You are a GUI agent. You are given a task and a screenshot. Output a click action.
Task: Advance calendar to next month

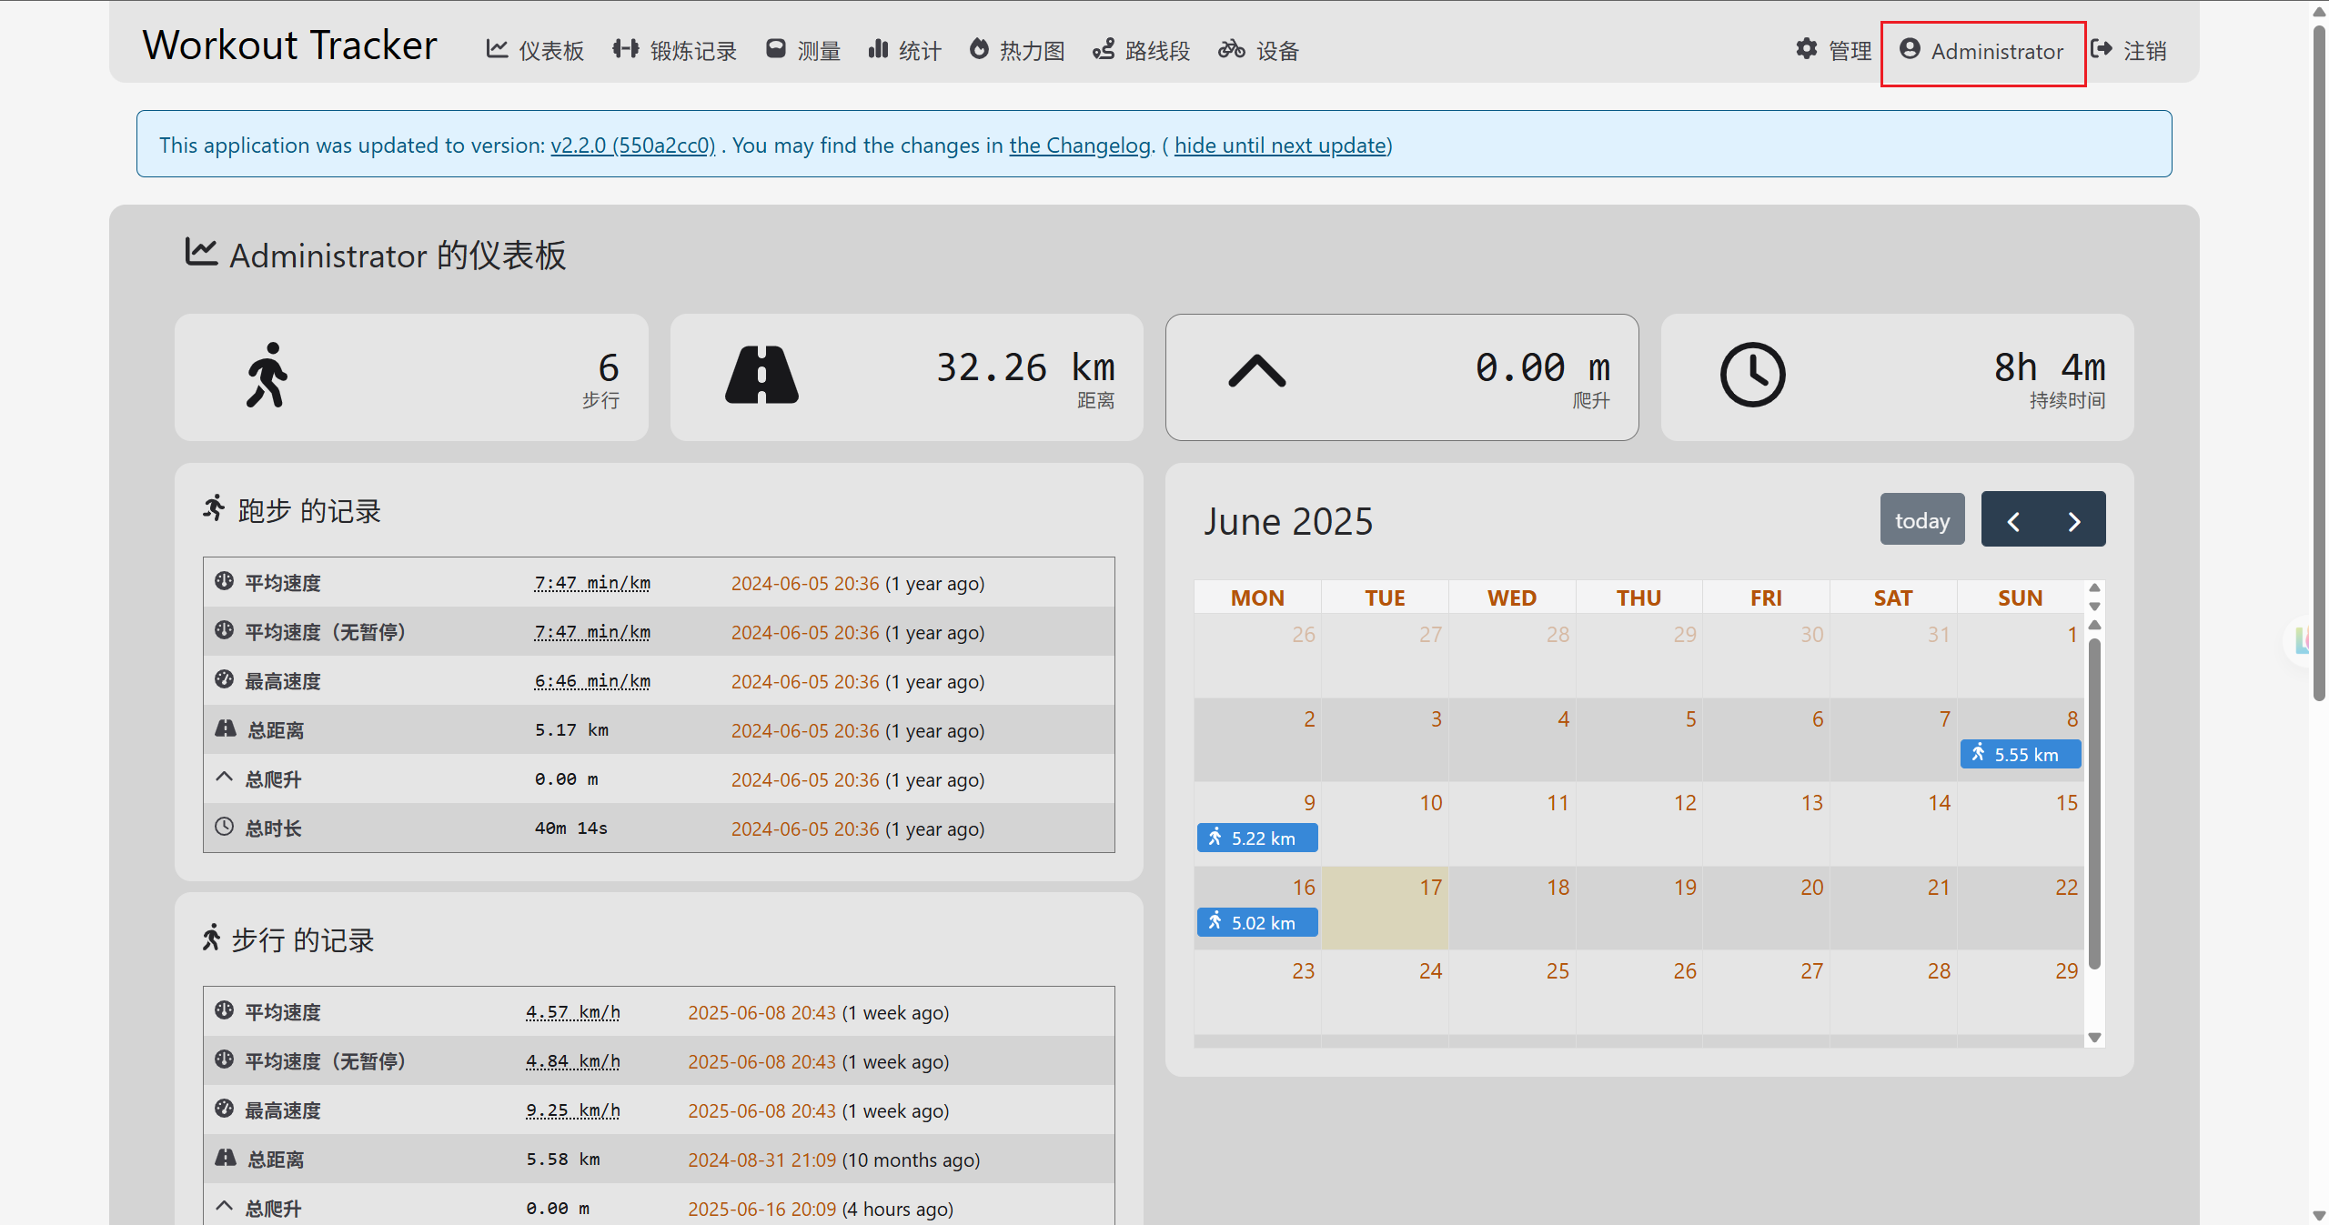[2074, 520]
